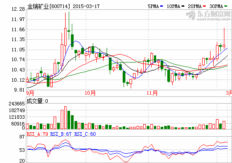This screenshot has height=163, width=232.
Task: Click the 12.28 price axis label
Action: tap(18, 9)
